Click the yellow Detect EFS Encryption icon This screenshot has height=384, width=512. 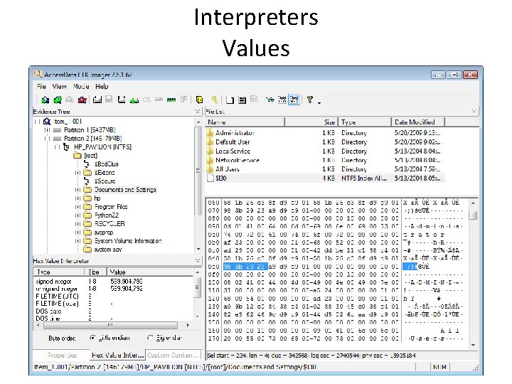coord(199,100)
